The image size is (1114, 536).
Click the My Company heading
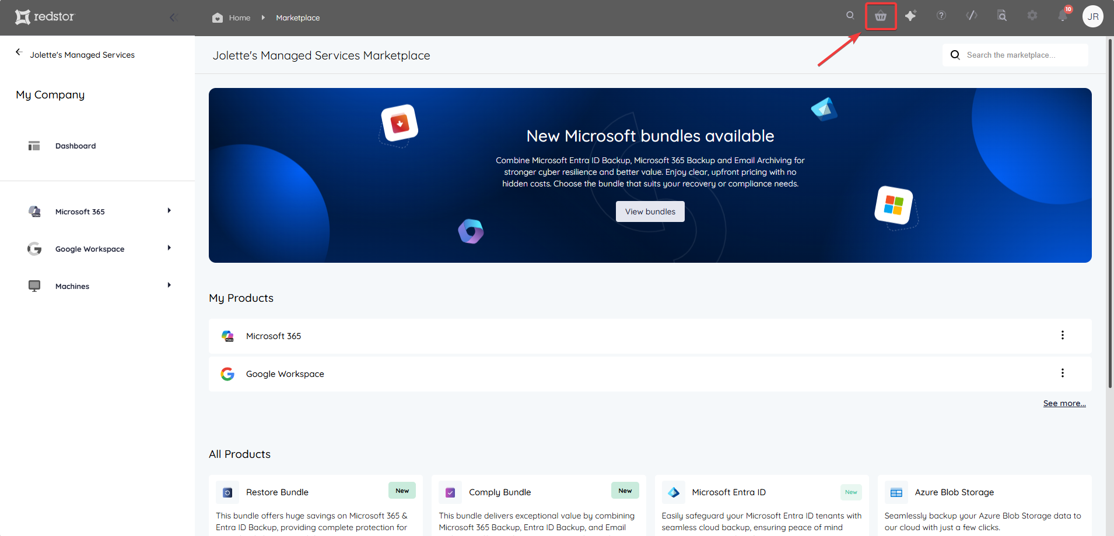(x=50, y=95)
